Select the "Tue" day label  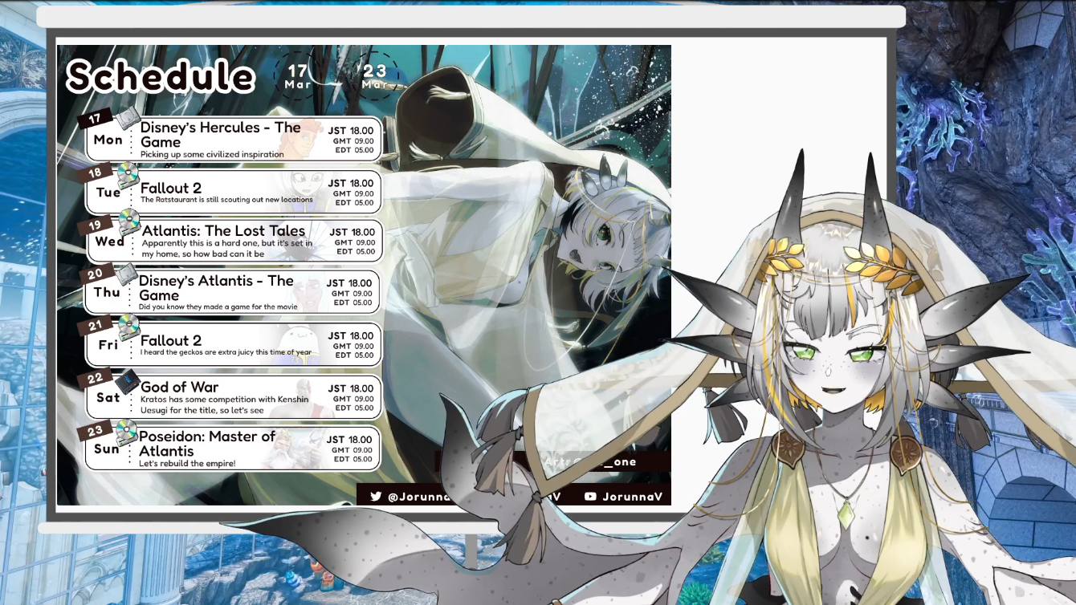[x=108, y=193]
